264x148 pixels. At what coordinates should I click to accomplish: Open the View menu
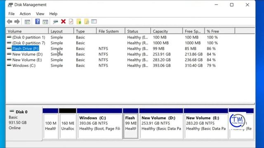click(x=40, y=14)
